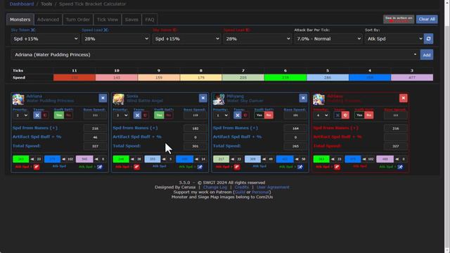
Task: Click the blue Atk Spd buff icon on Sonia's card
Action: (x=200, y=167)
